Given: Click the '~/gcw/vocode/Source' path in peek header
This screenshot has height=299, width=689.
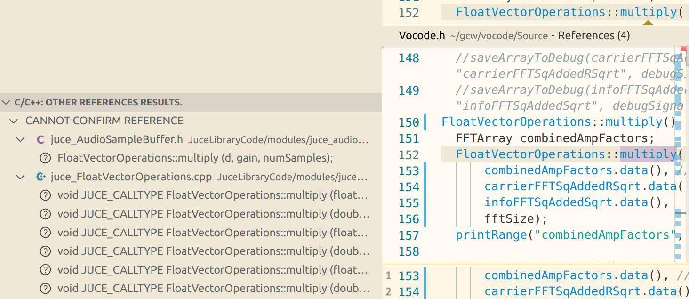Looking at the screenshot, I should point(499,36).
